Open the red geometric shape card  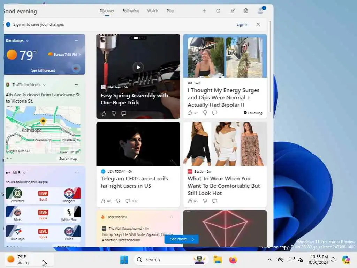(225, 229)
